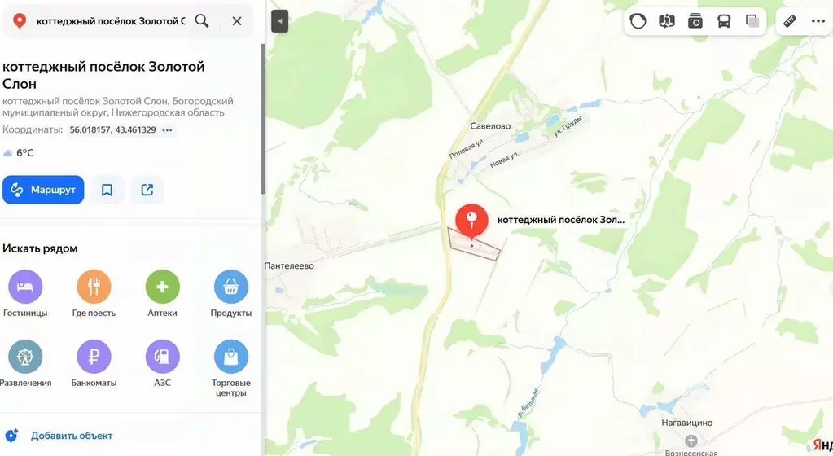Collapse the side panel with the arrow
This screenshot has height=456, width=833.
(x=280, y=21)
